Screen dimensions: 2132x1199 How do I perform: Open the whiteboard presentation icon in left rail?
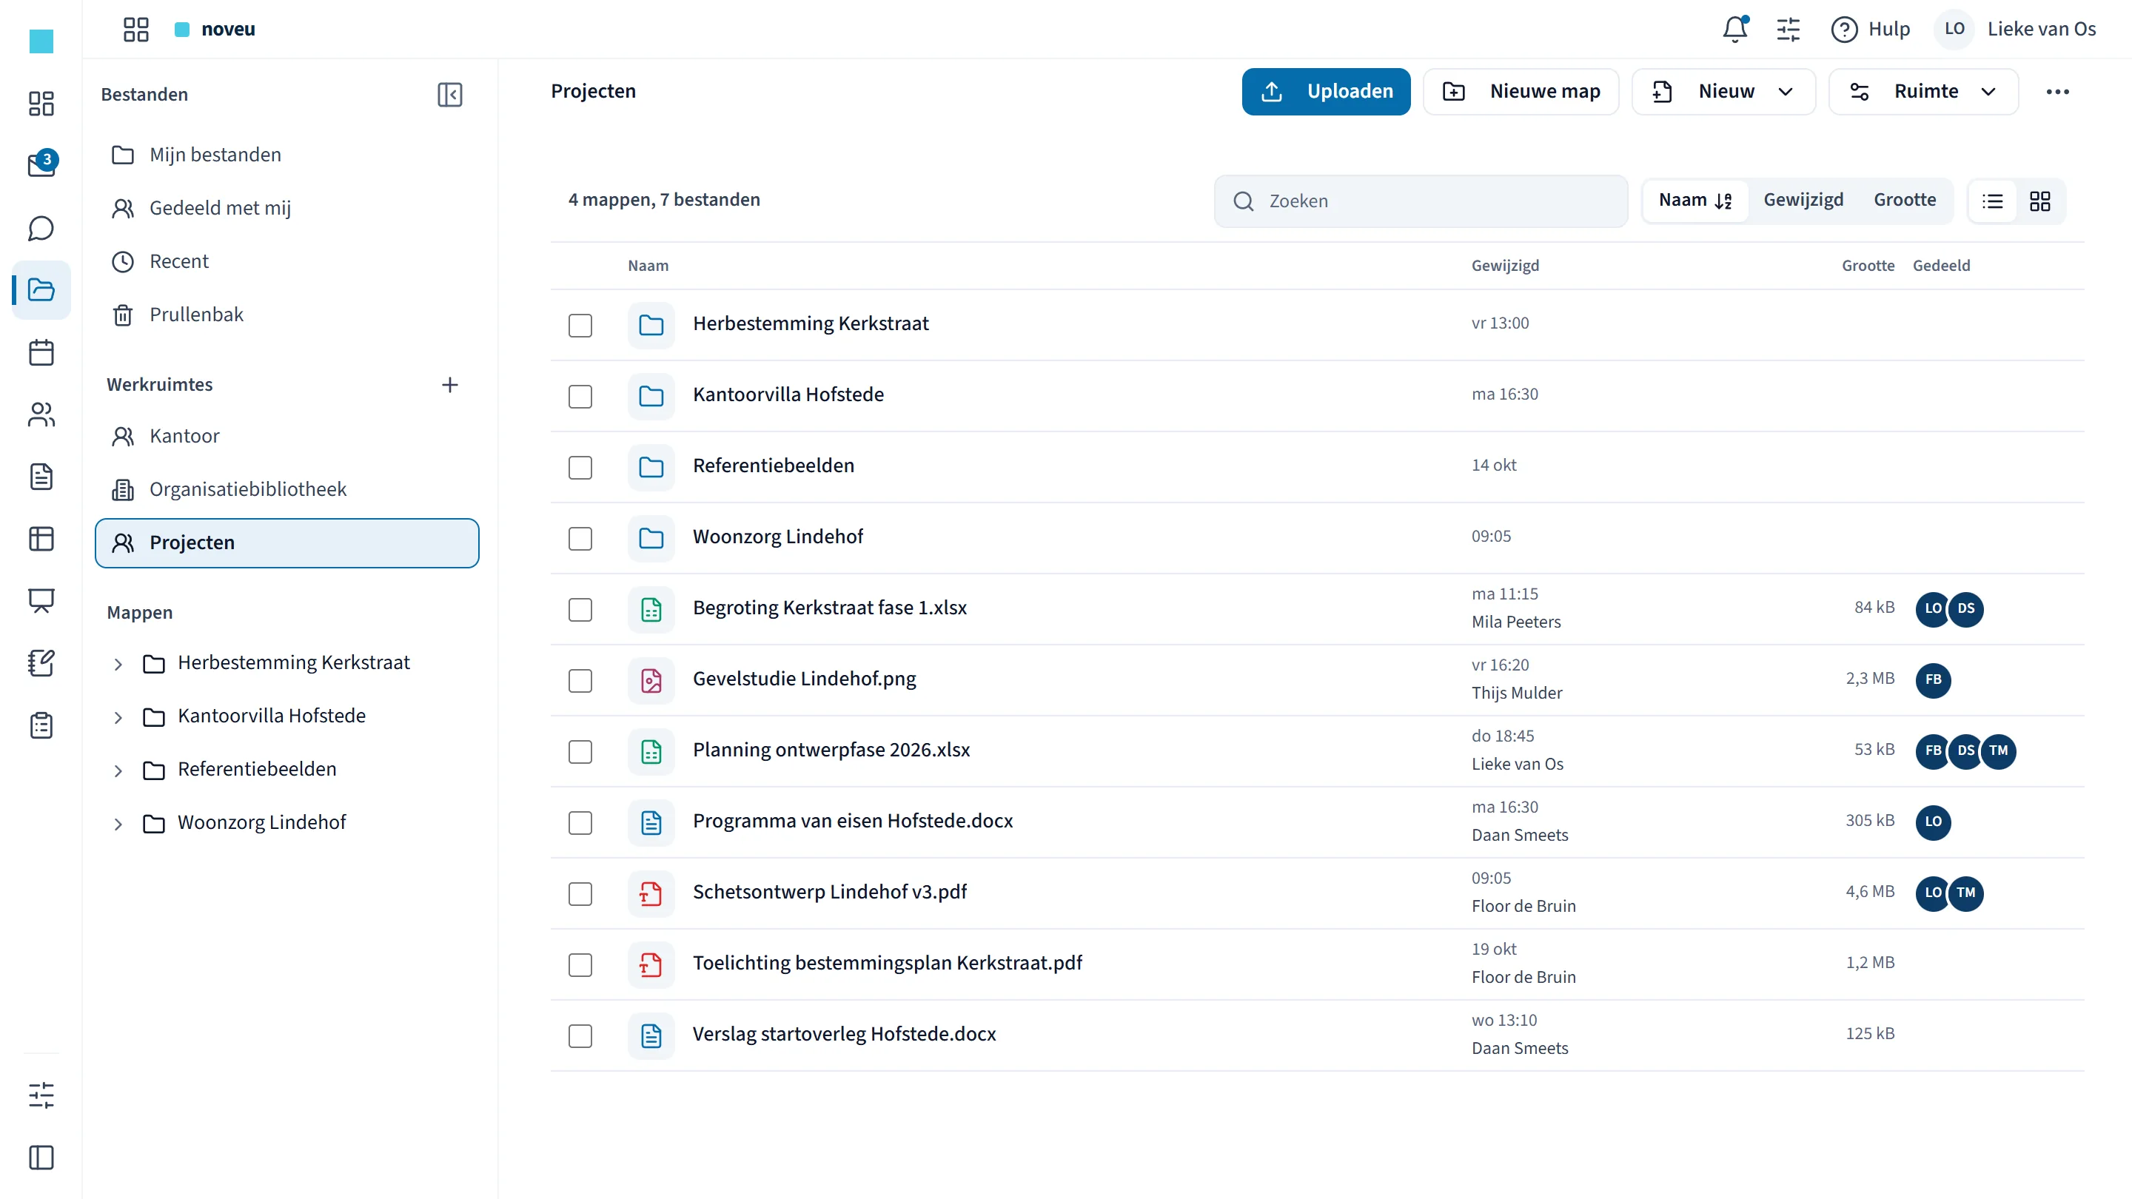[x=41, y=601]
